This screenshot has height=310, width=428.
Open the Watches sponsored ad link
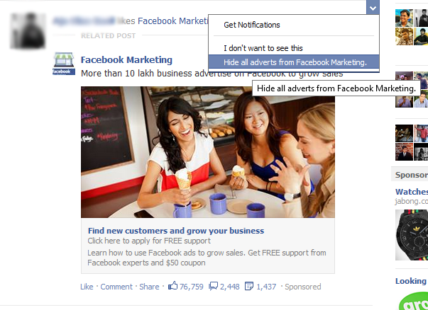412,192
